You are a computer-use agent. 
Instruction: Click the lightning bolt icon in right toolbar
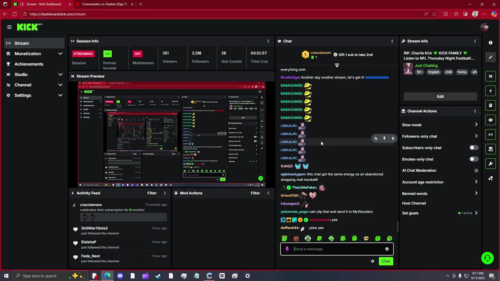tap(491, 91)
